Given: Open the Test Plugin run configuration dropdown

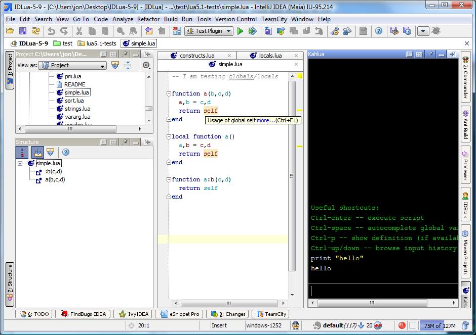Looking at the screenshot, I should pos(209,31).
